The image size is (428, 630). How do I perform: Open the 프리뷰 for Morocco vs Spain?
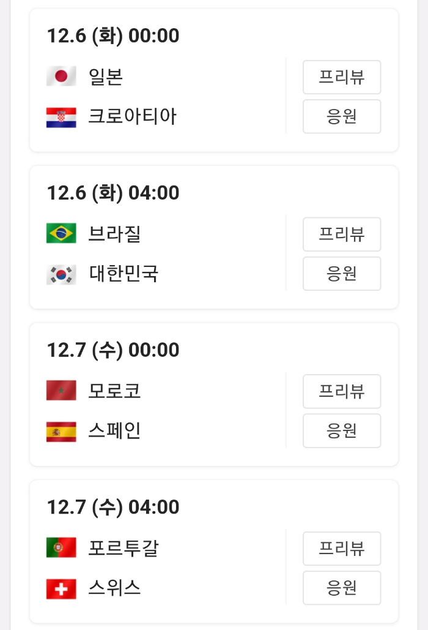(342, 391)
